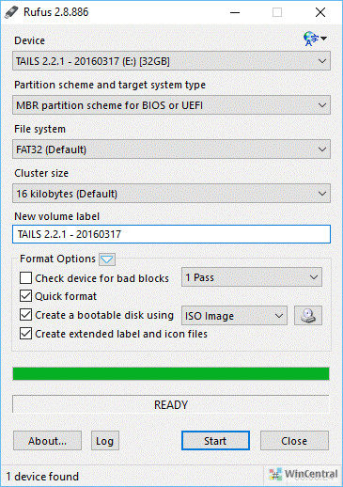Viewport: 343px width, 487px height.
Task: Uncheck the Quick format option
Action: coord(25,296)
